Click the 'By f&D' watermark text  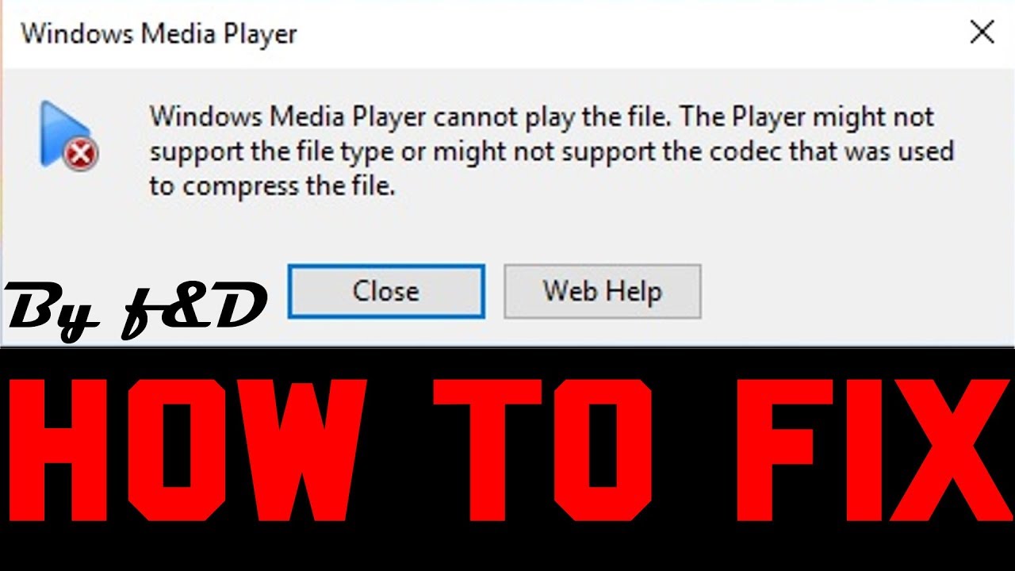(135, 310)
